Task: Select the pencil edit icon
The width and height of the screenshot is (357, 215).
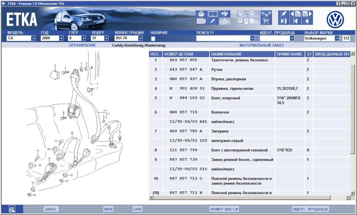Action: click(213, 21)
